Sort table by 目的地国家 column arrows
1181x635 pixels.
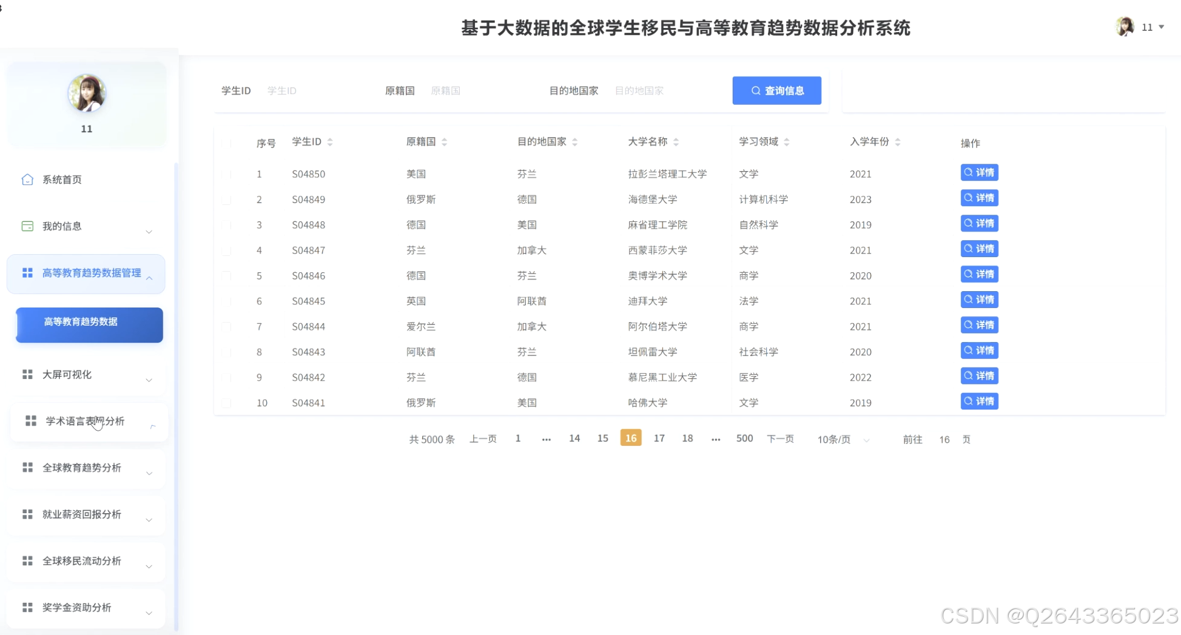click(575, 142)
